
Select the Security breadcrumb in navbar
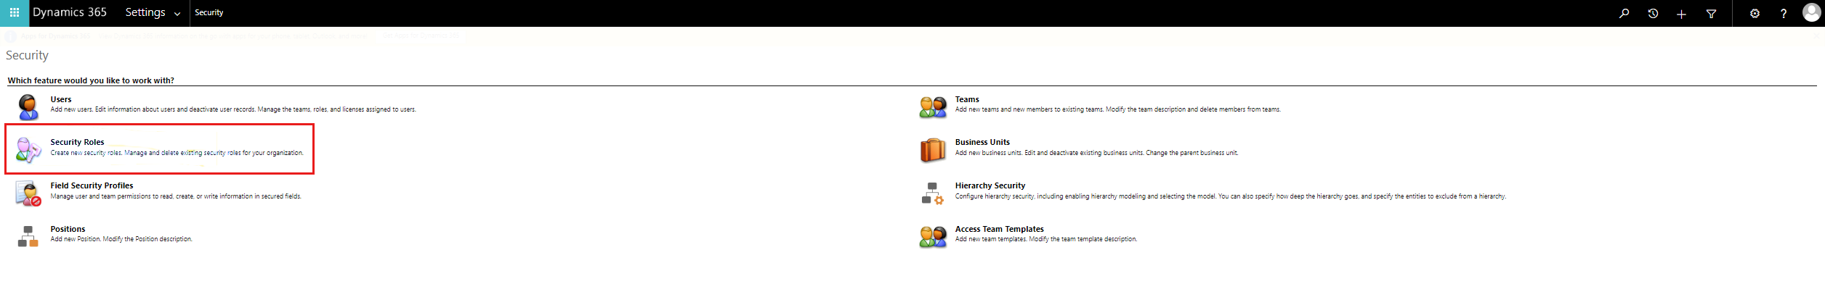click(209, 12)
